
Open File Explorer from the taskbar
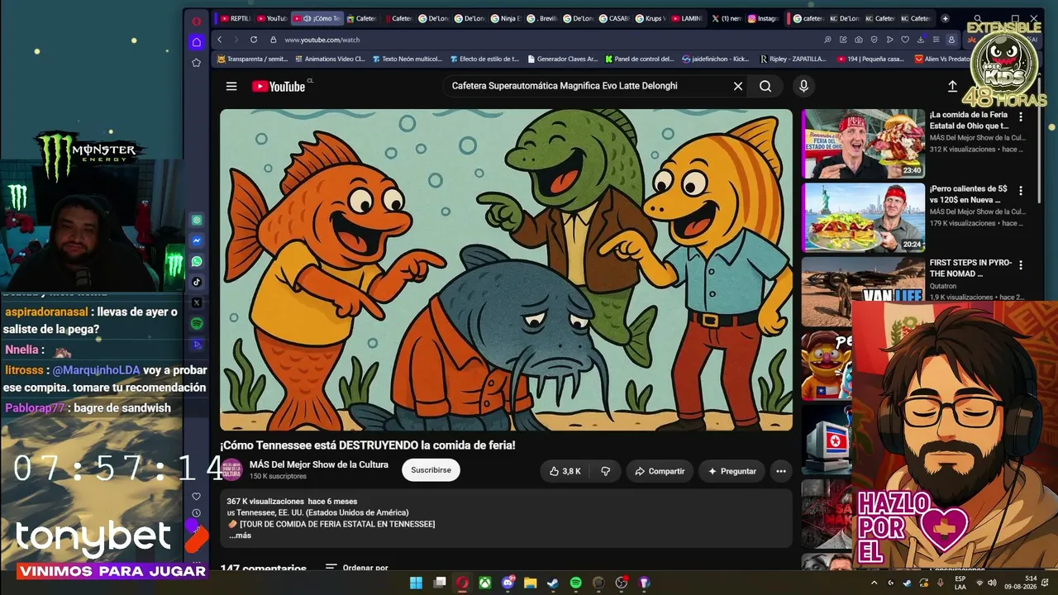531,583
